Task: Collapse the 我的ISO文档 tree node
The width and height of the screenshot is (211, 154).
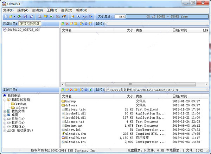Action: click(5, 100)
